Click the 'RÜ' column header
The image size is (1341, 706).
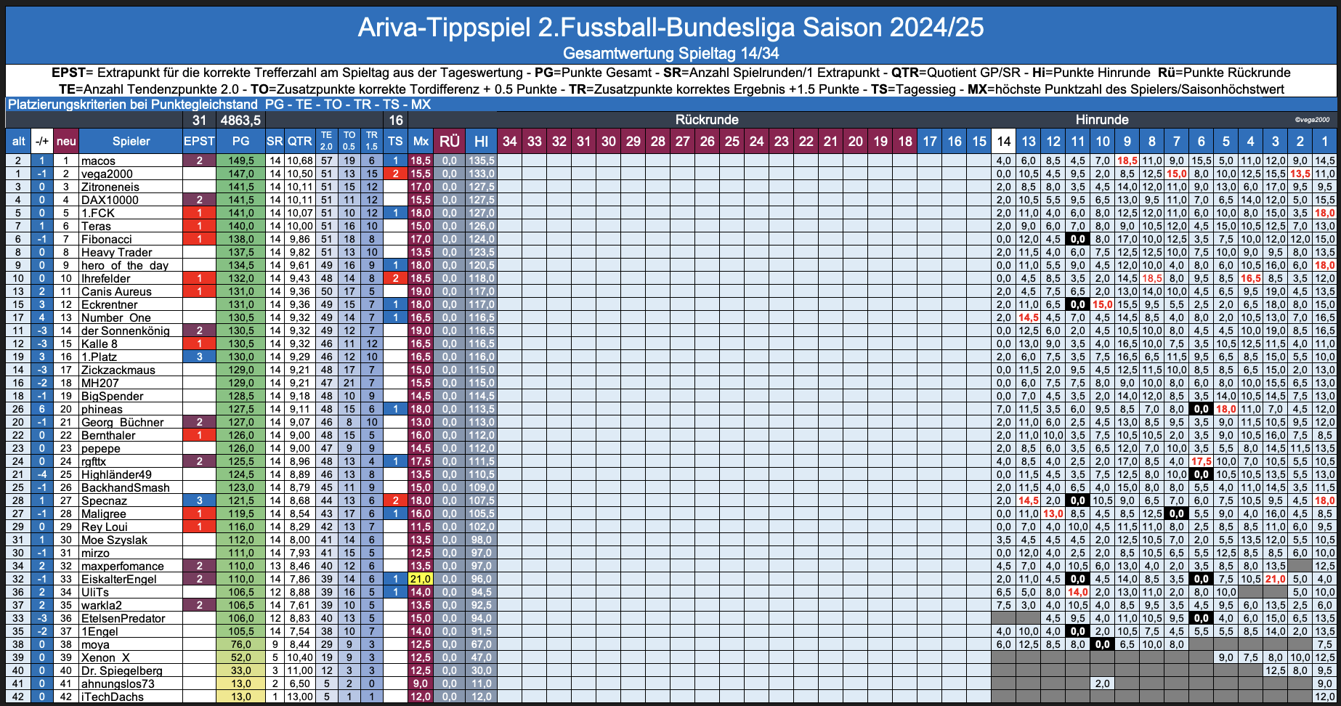coord(450,141)
